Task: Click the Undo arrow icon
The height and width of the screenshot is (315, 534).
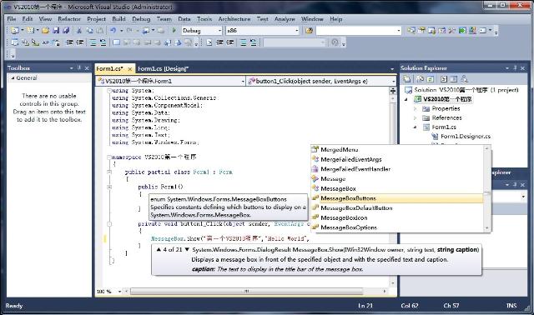Action: [113, 31]
